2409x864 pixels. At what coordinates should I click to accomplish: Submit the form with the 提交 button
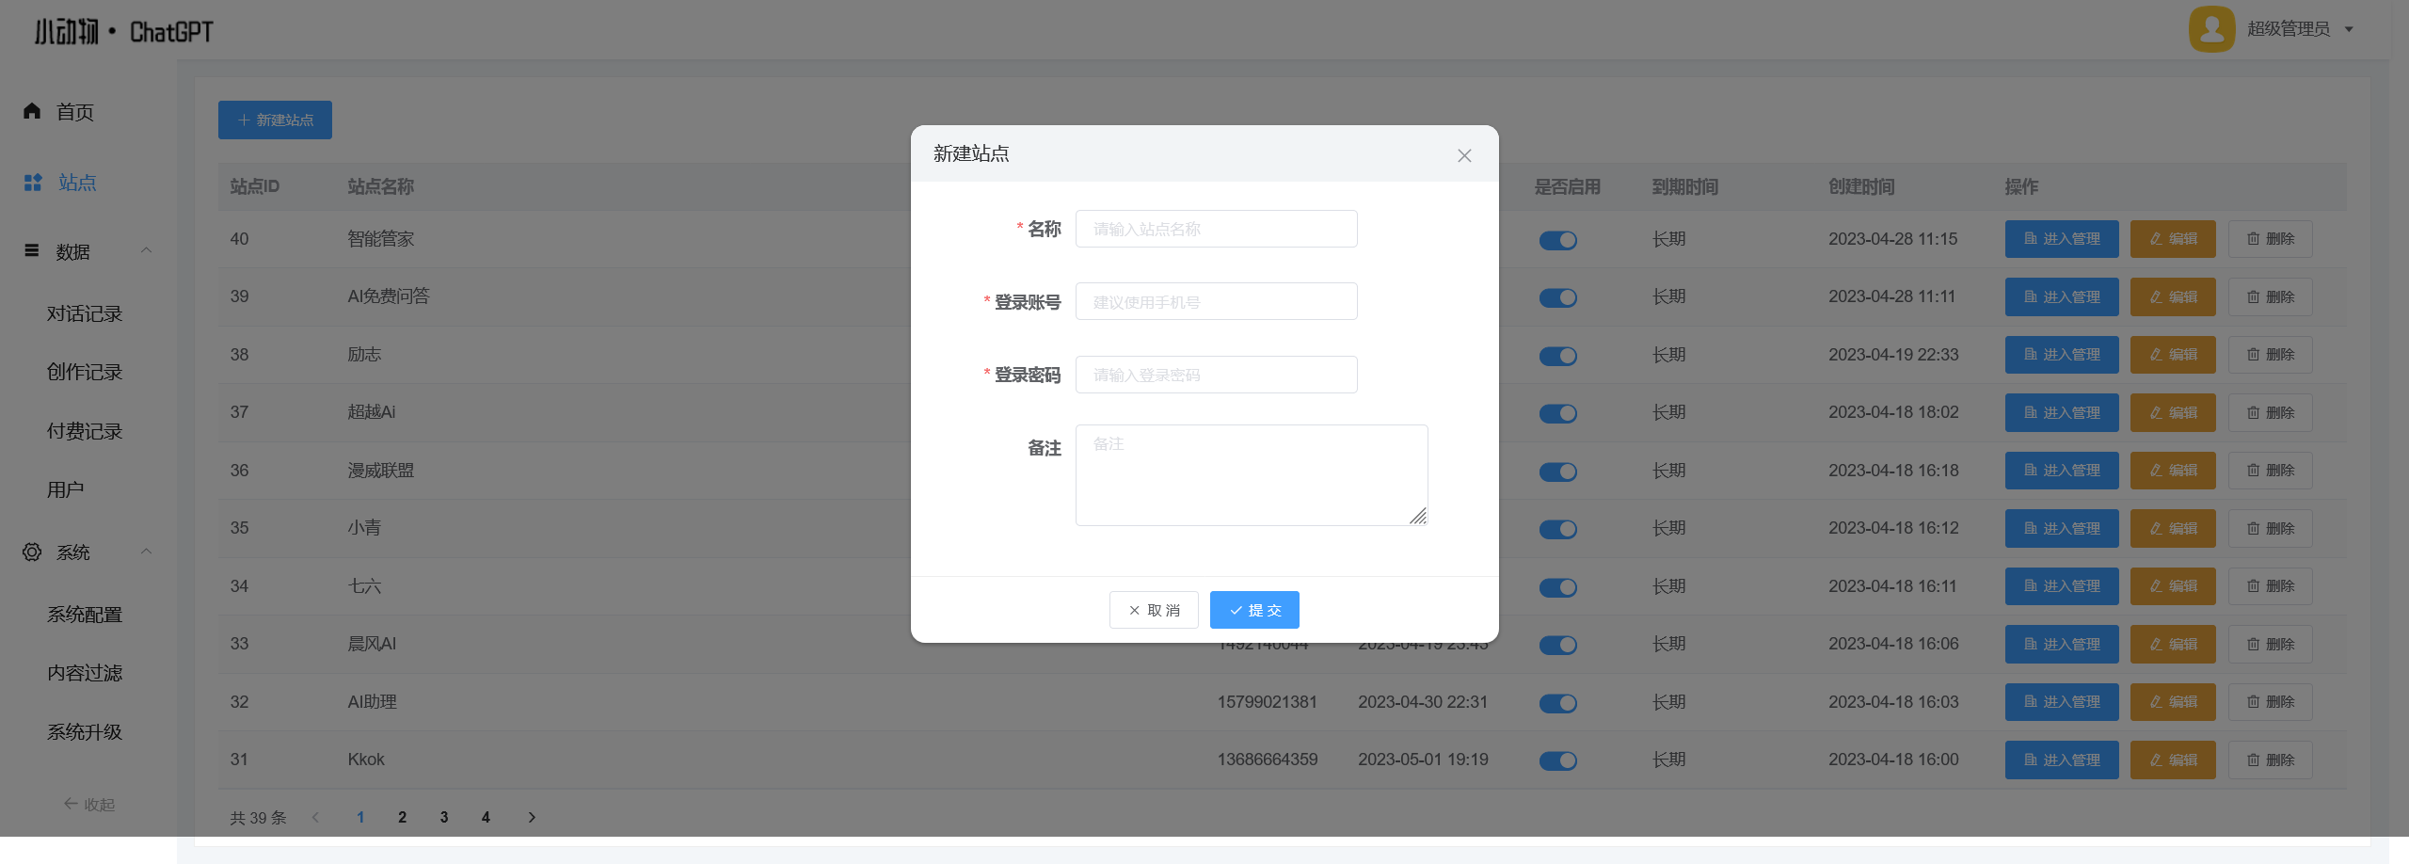point(1254,609)
